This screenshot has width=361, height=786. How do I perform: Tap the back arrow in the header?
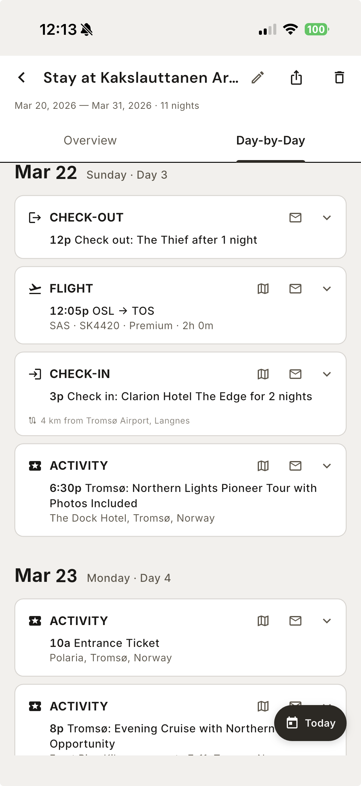coord(22,78)
